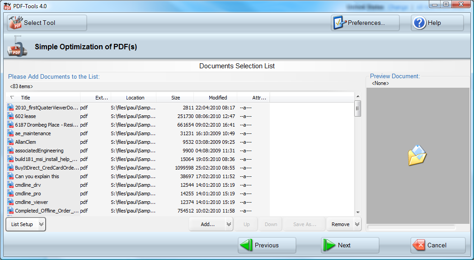Image resolution: width=474 pixels, height=260 pixels.
Task: Select the Completed_Offline_Order file name
Action: click(x=47, y=211)
